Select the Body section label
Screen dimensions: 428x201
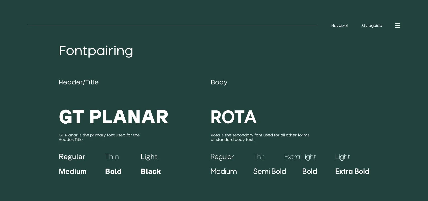coord(219,82)
